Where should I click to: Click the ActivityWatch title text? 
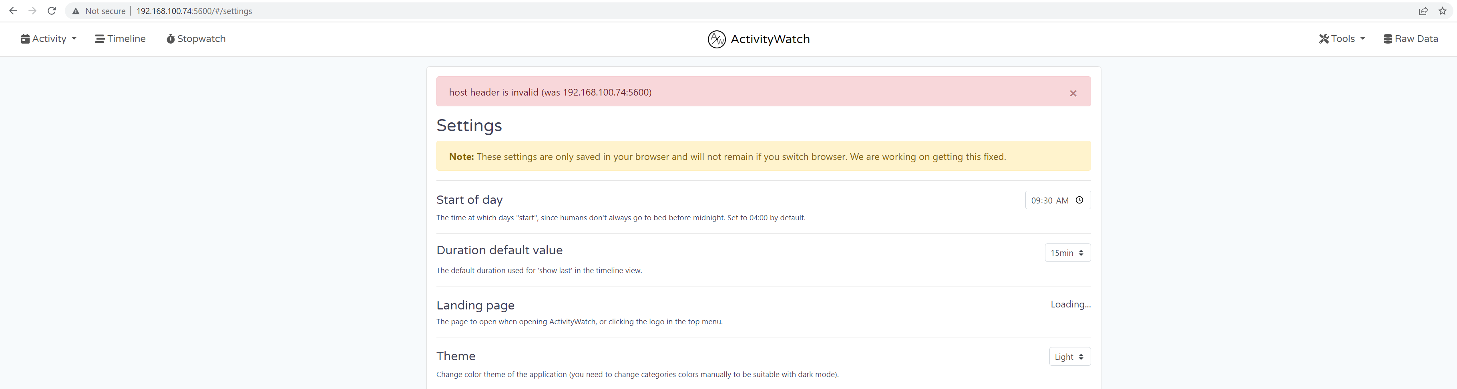pos(770,39)
